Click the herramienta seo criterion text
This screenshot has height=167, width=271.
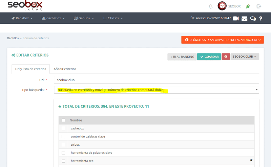[x=82, y=161]
